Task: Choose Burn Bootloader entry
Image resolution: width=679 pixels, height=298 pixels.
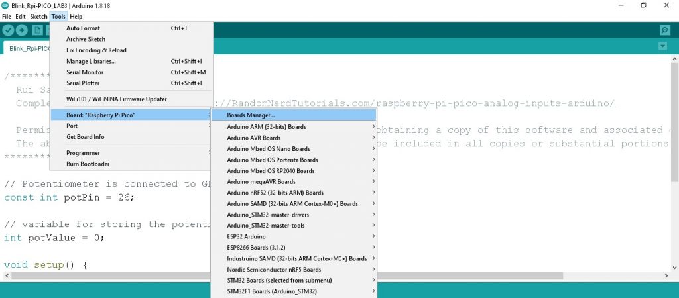Action: [131, 164]
